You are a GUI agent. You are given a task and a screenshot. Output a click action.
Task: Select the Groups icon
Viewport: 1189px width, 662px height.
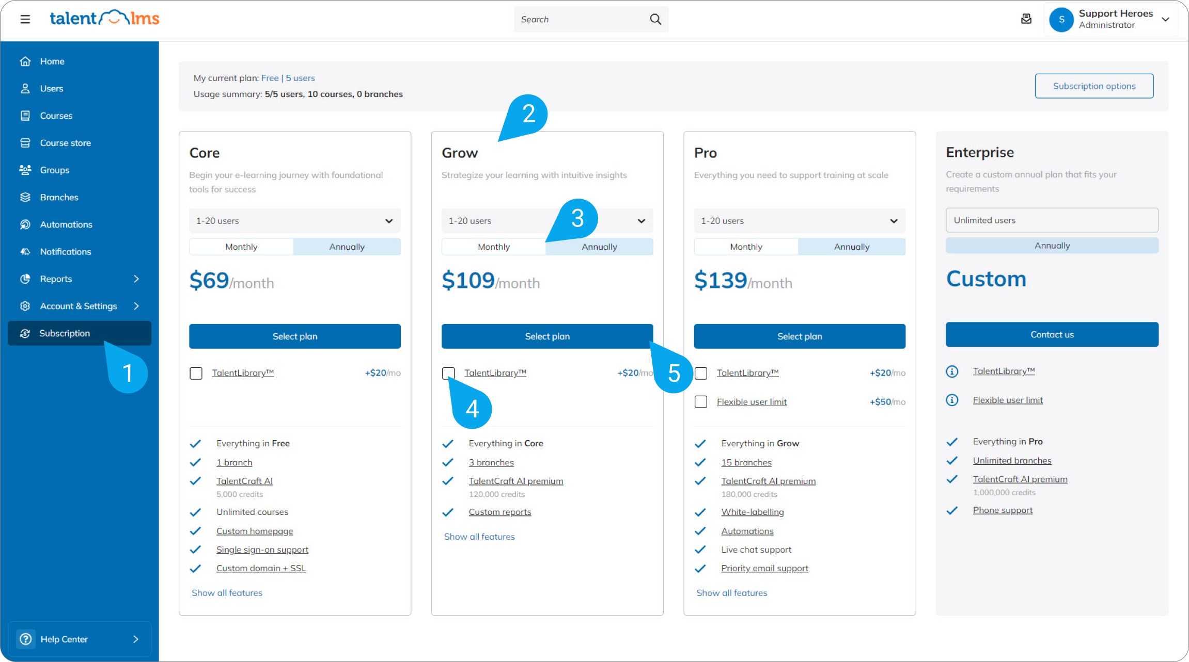pos(26,170)
